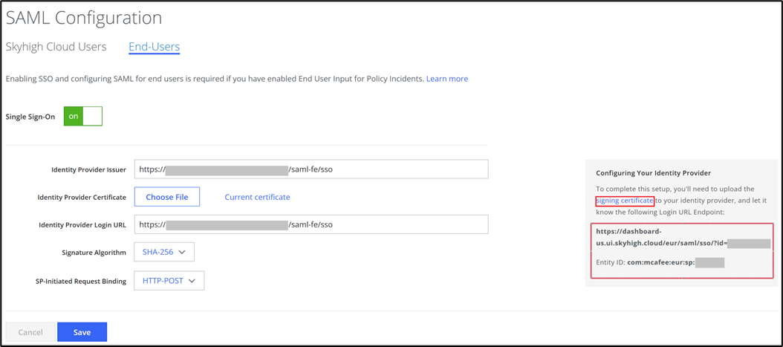This screenshot has height=347, width=783.
Task: Click the Identity Provider Issuer field
Action: 311,169
